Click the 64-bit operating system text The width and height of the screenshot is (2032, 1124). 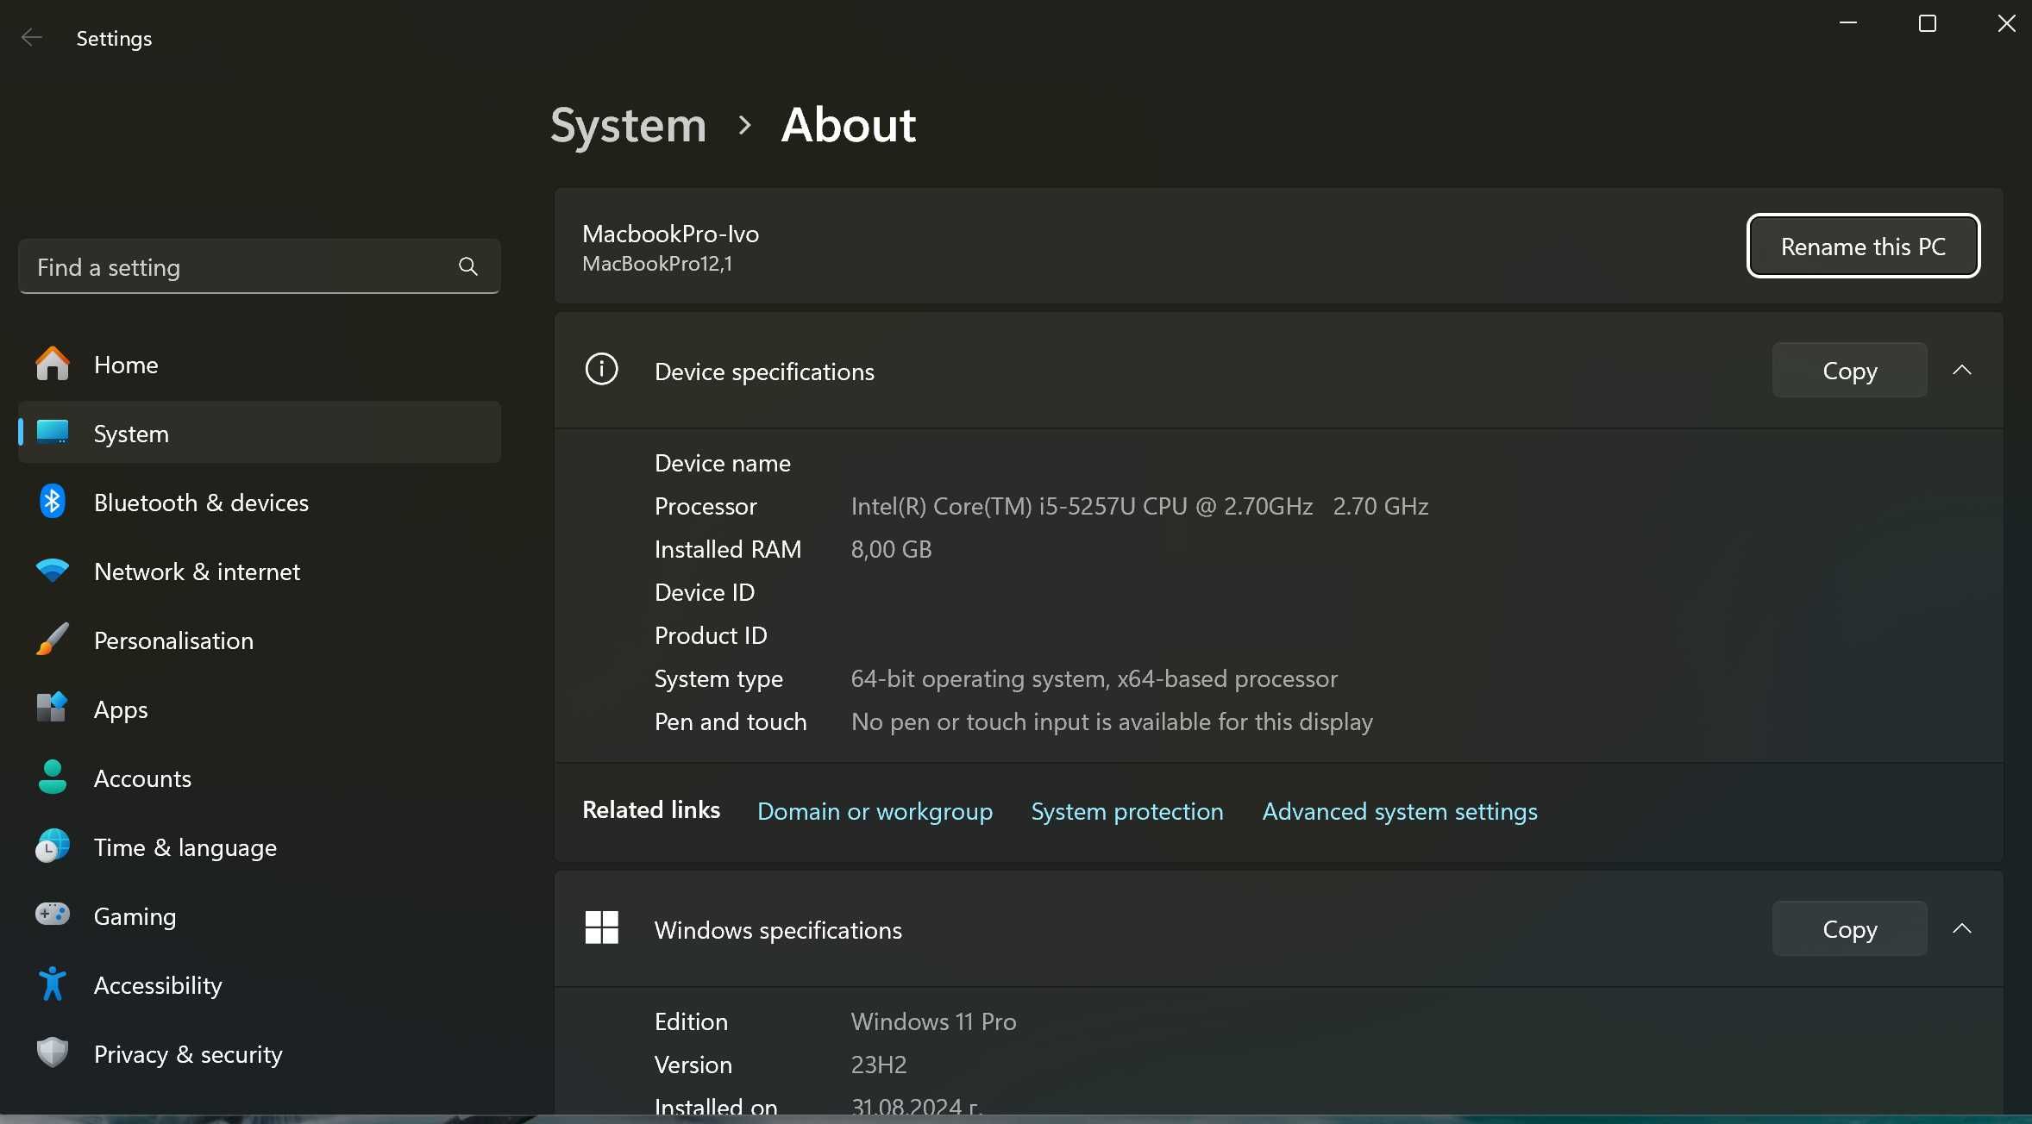click(1094, 678)
